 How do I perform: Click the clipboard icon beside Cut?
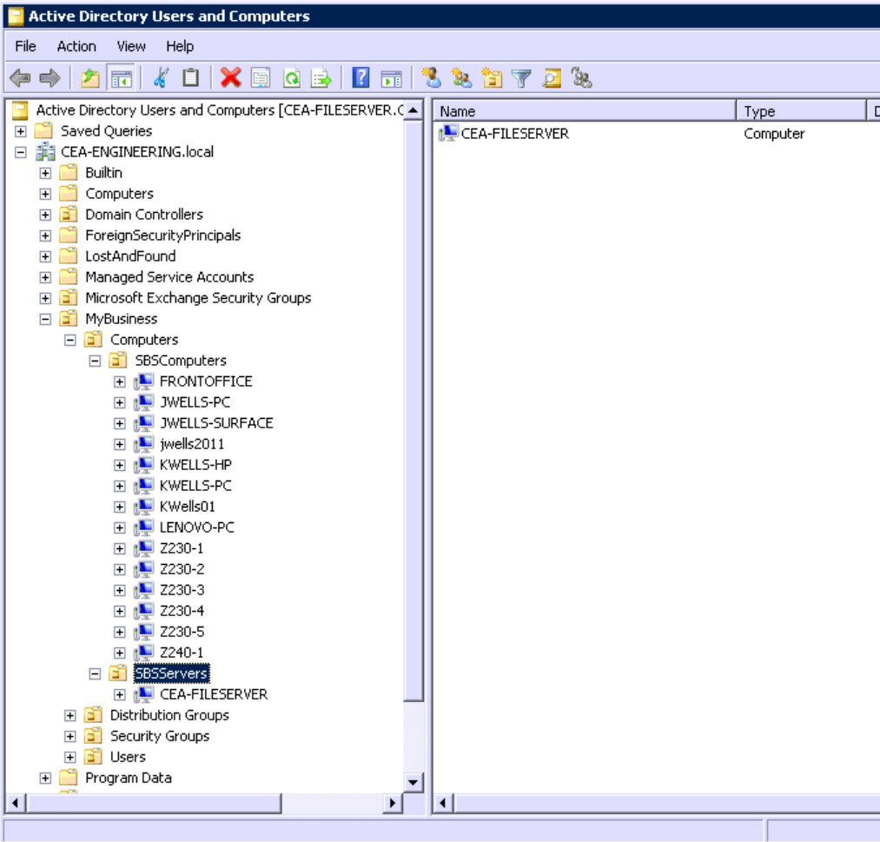click(x=191, y=78)
